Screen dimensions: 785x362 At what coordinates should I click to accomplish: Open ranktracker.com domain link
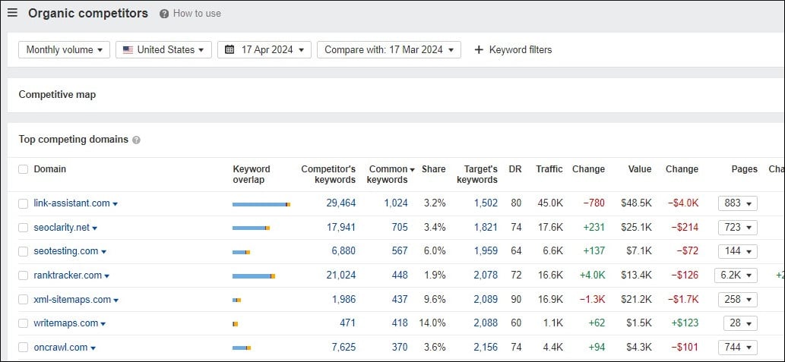(x=68, y=275)
